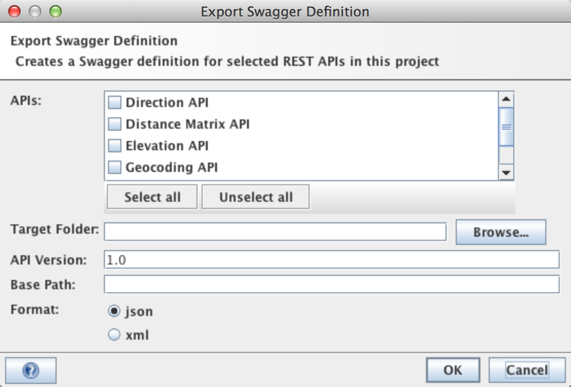Open the Browse... folder chooser
Image resolution: width=571 pixels, height=387 pixels.
[x=501, y=232]
